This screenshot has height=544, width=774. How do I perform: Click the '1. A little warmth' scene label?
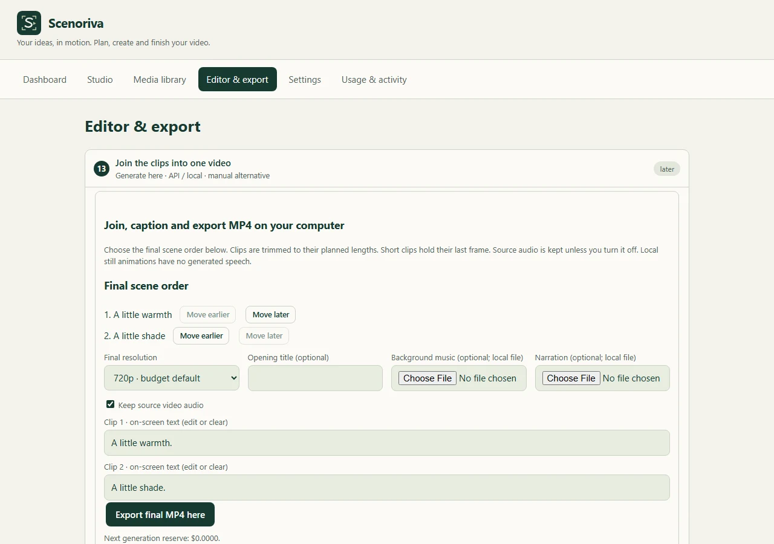coord(138,315)
